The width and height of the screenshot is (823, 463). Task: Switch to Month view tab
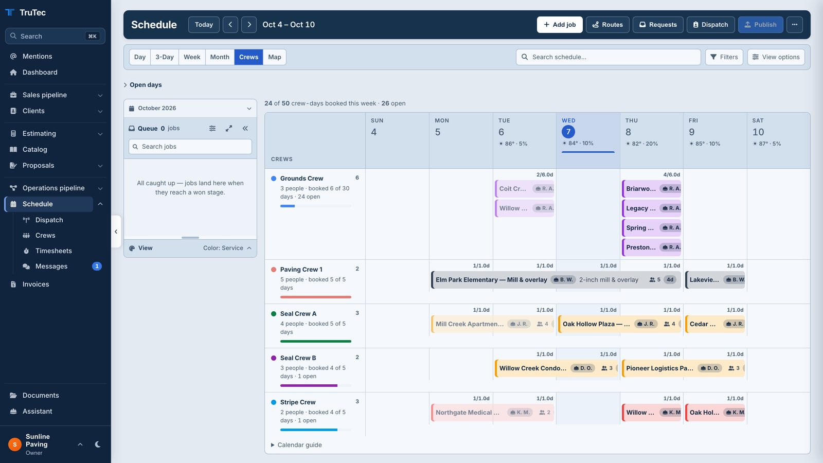[x=220, y=57]
